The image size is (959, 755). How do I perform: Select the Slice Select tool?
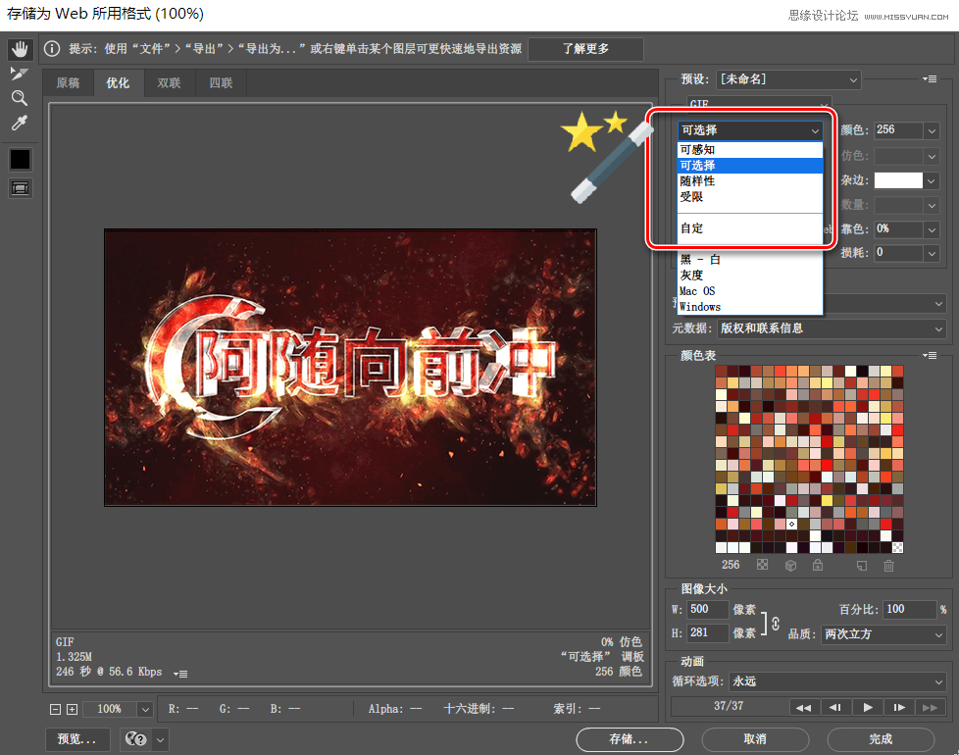coord(20,73)
